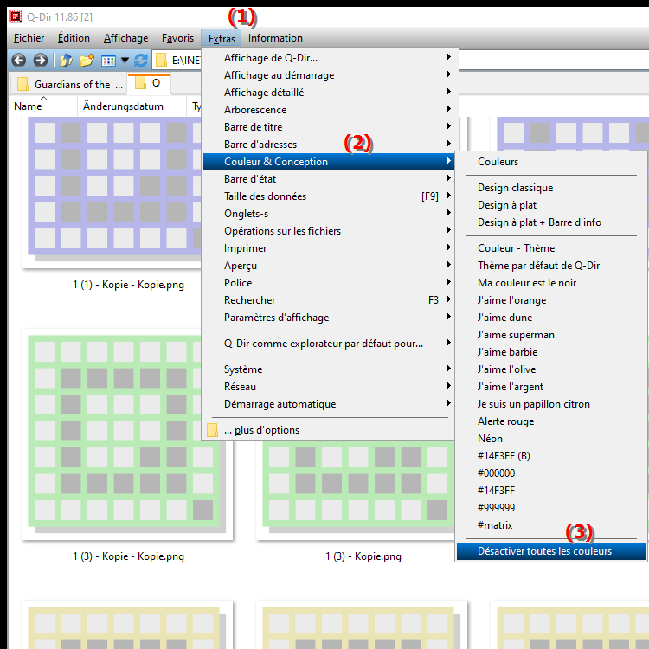This screenshot has width=649, height=649.
Task: Open the Imprimer menu entry
Action: point(330,248)
